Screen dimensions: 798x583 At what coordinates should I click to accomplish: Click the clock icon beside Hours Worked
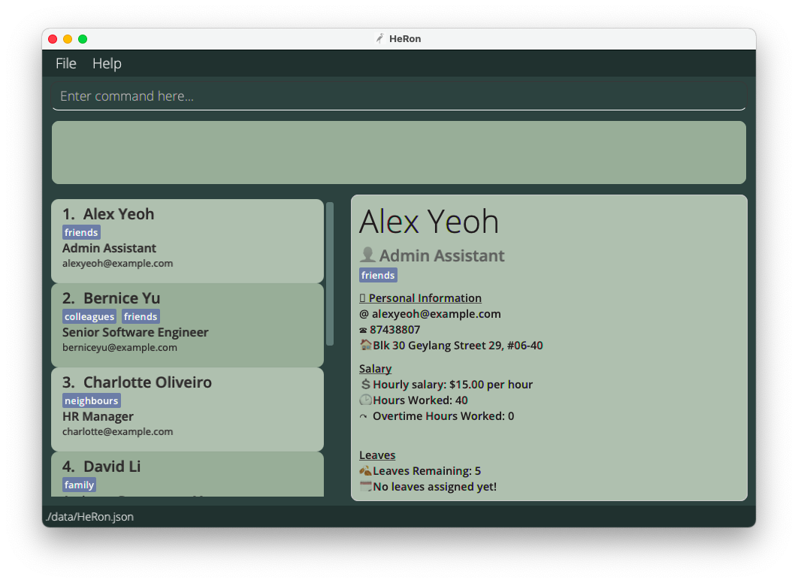tap(366, 400)
